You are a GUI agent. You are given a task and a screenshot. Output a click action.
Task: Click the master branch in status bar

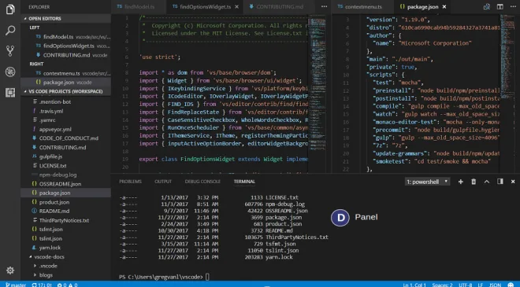(16, 285)
